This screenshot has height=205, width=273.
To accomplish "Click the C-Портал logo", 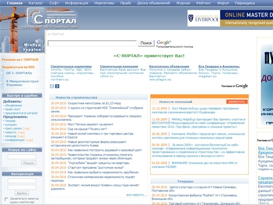I will 52,18.
